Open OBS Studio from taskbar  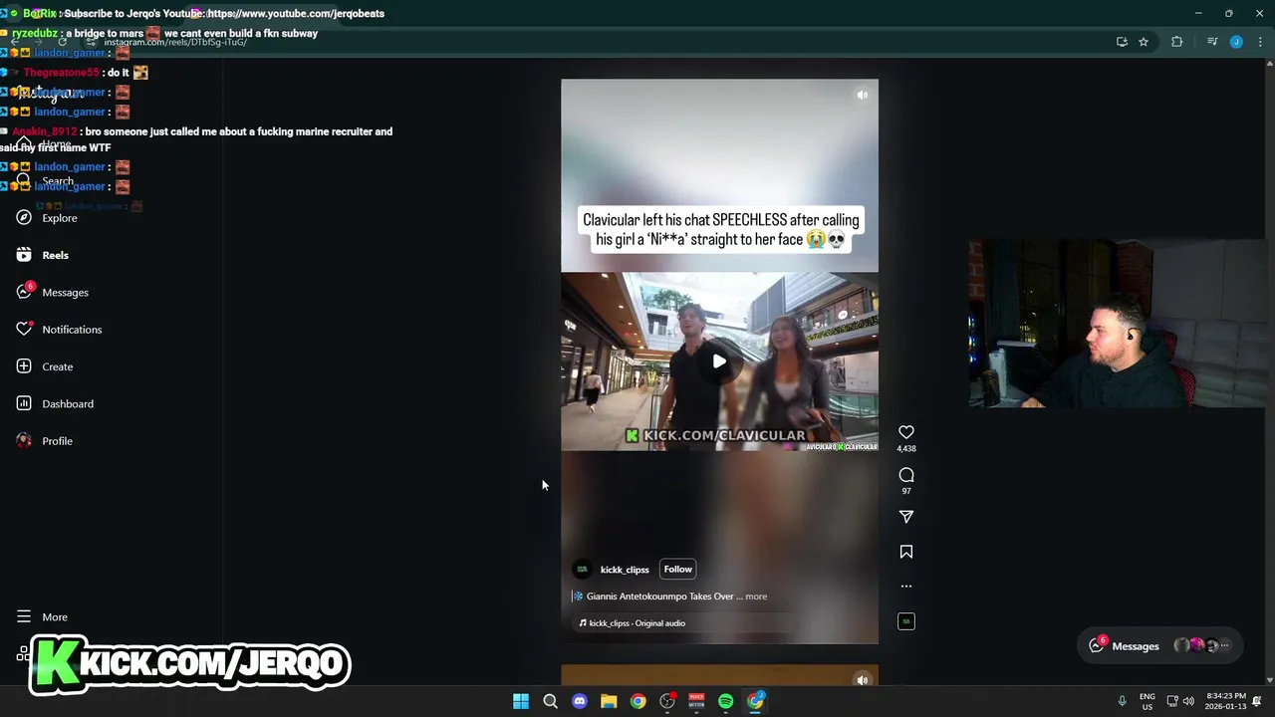tap(667, 702)
